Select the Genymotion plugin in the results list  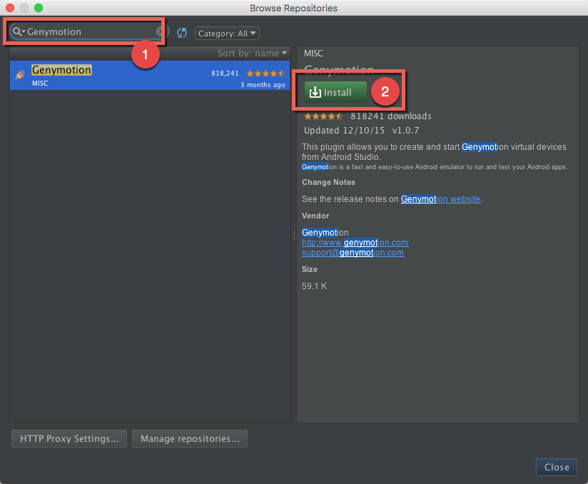click(61, 70)
